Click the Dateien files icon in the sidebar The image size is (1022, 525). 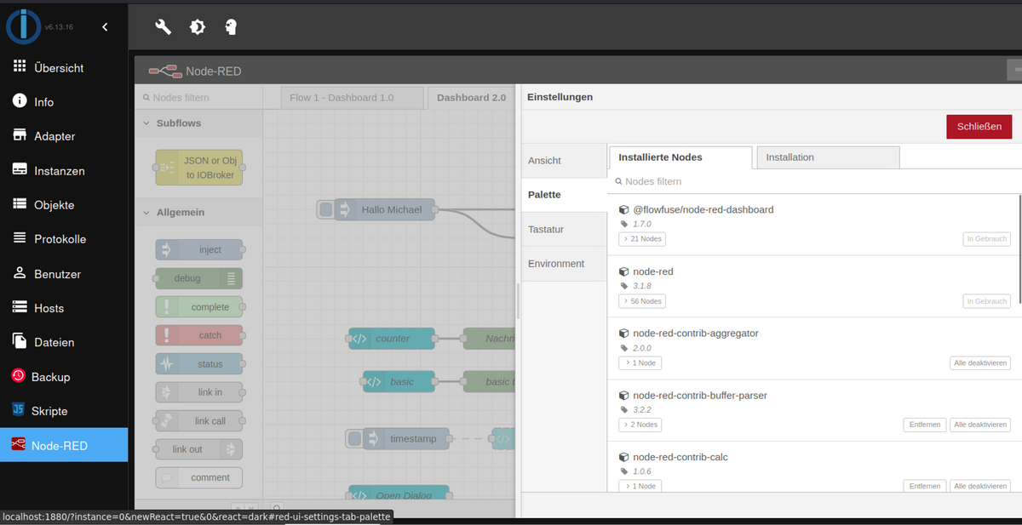20,342
